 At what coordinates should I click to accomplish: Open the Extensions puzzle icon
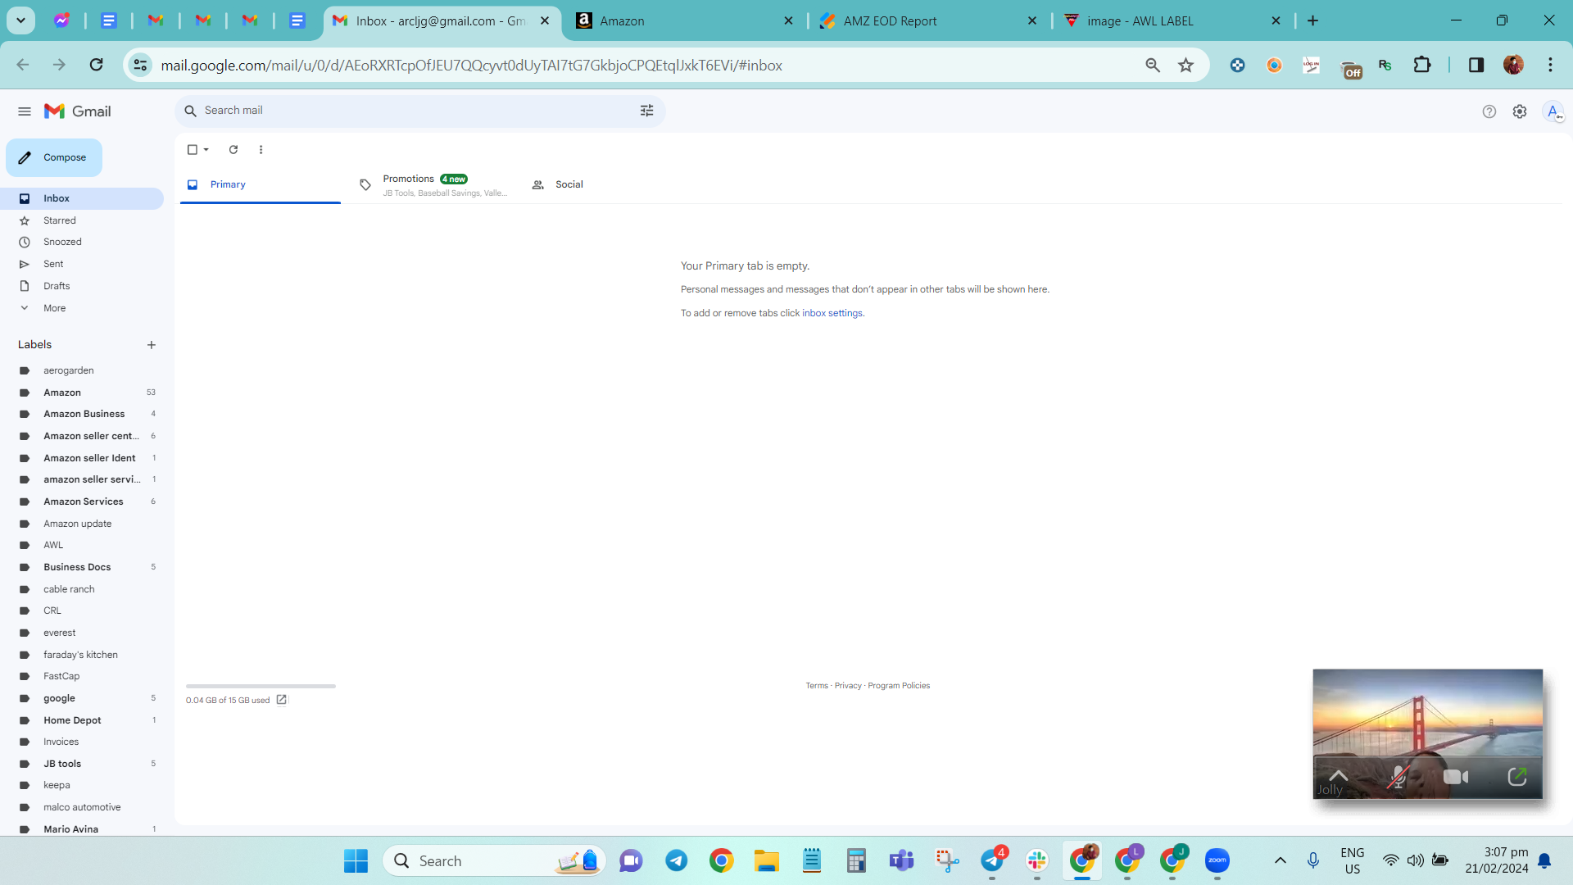coord(1422,65)
